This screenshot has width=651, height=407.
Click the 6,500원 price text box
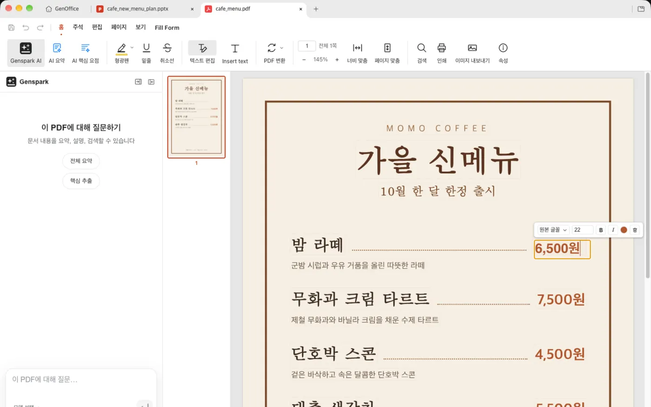562,249
